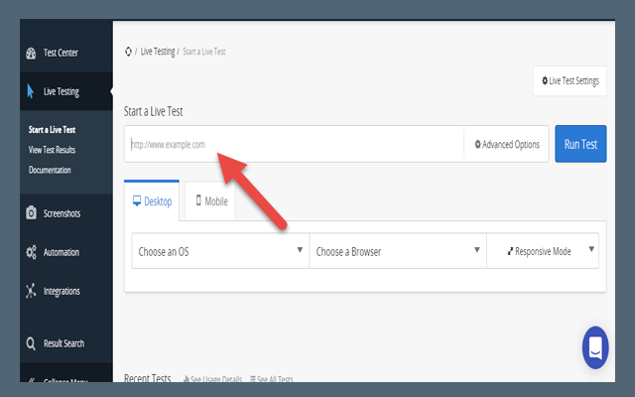Image resolution: width=635 pixels, height=397 pixels.
Task: Expand the Choose an OS dropdown
Action: [x=219, y=252]
